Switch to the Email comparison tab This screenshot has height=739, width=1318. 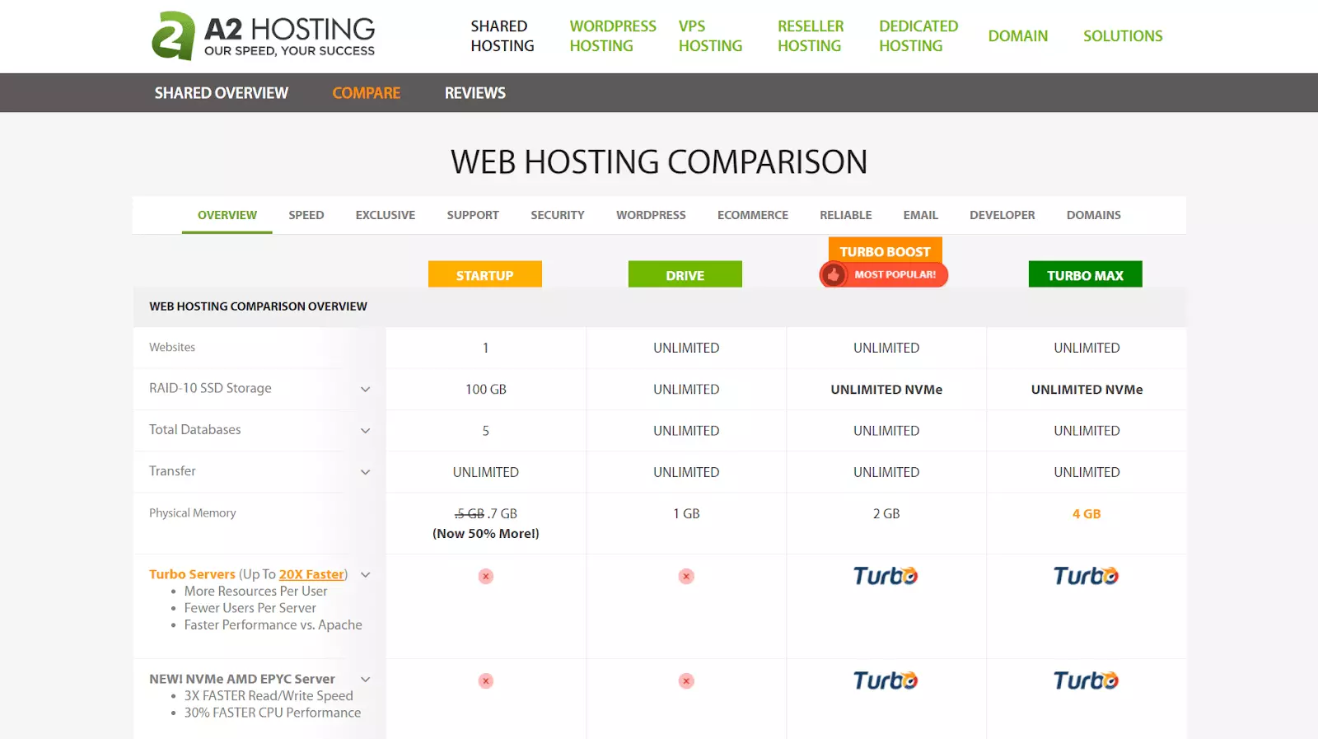click(921, 215)
